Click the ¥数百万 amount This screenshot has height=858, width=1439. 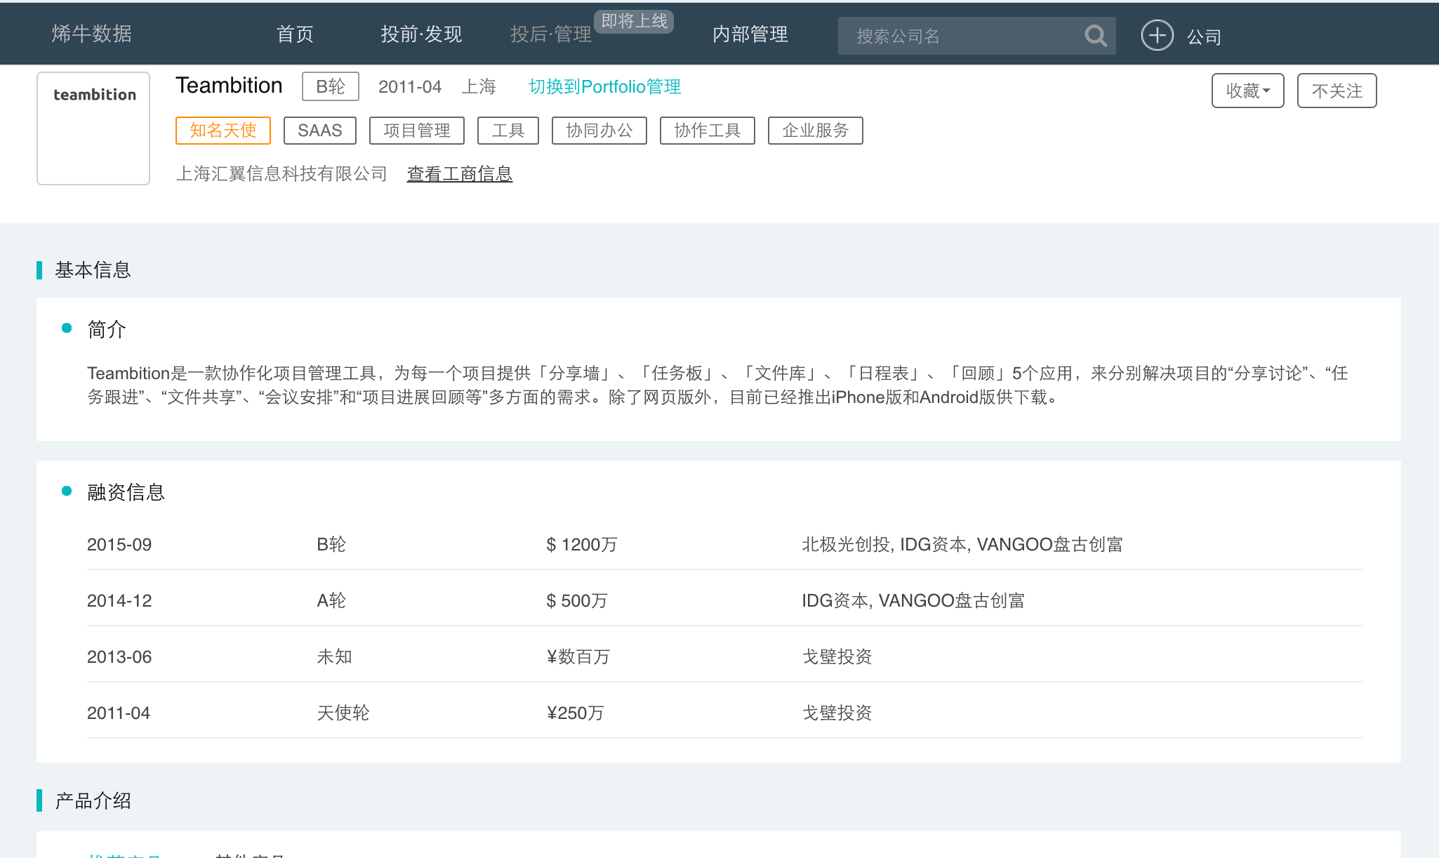[x=578, y=656]
